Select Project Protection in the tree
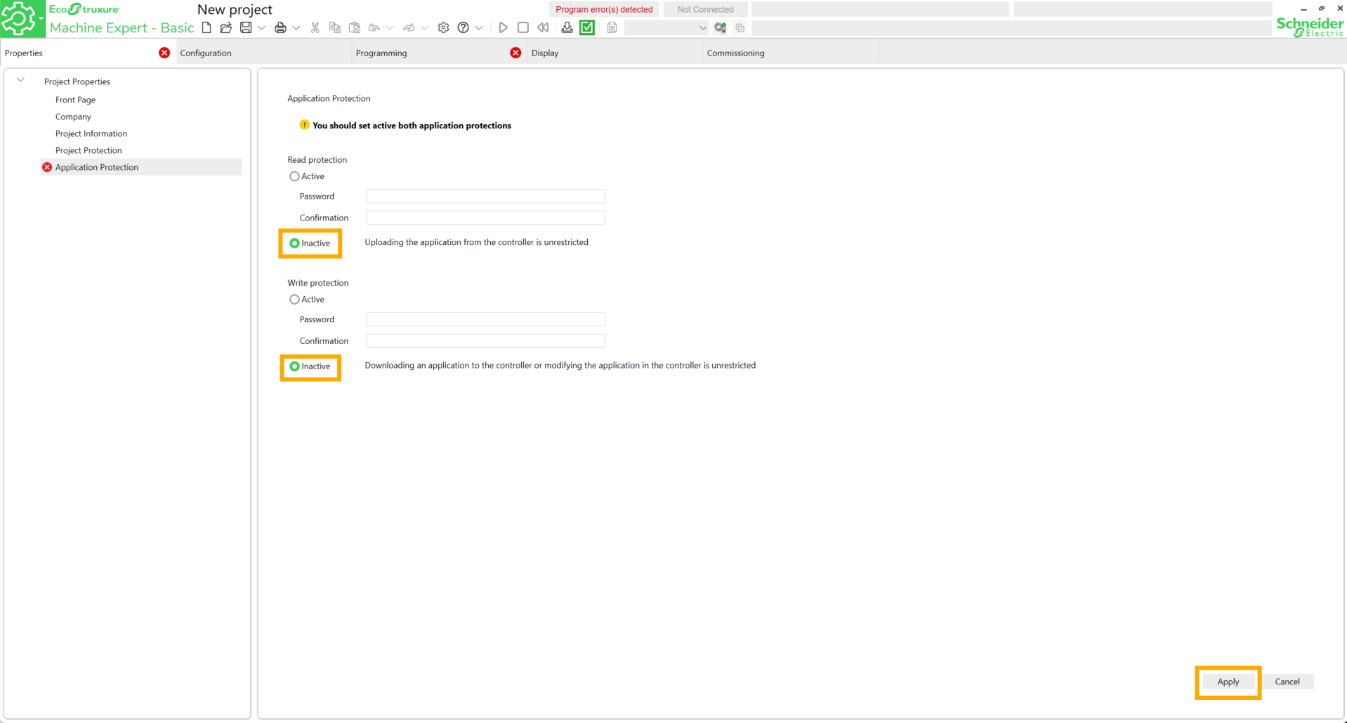The image size is (1347, 723). click(88, 150)
